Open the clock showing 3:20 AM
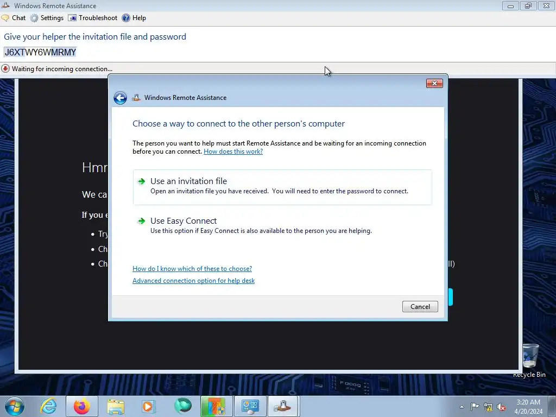 (528, 407)
